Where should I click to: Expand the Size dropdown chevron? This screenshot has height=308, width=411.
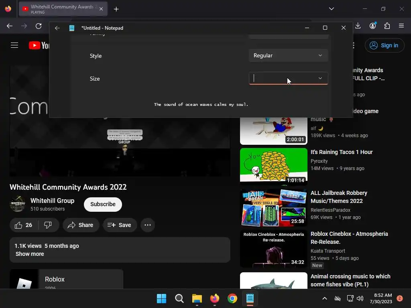[x=320, y=78]
